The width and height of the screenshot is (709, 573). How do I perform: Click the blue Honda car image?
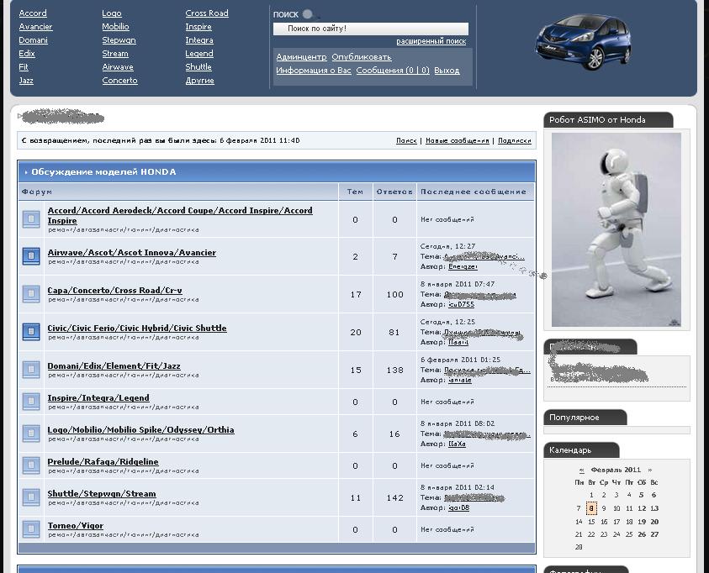[x=584, y=42]
